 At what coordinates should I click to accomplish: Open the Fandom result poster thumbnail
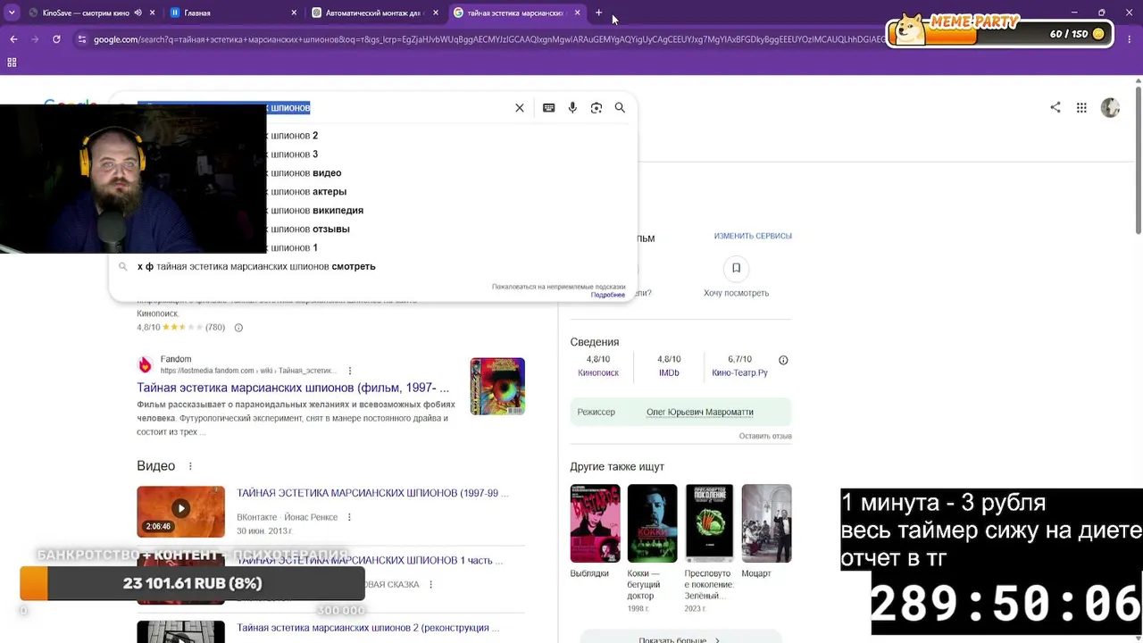tap(497, 386)
